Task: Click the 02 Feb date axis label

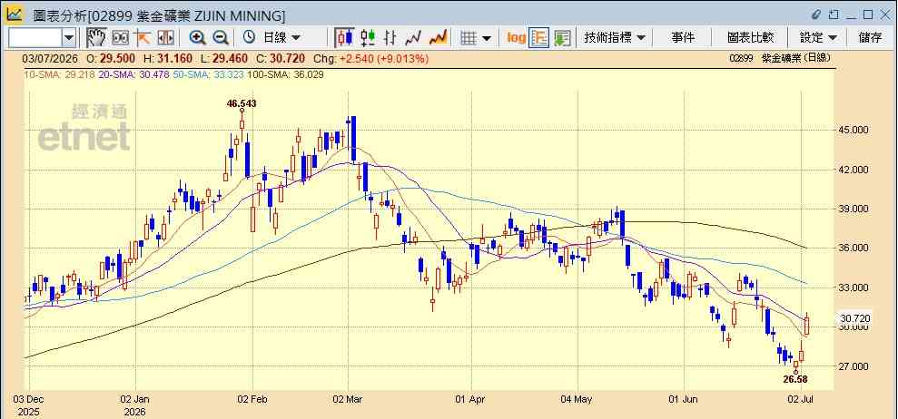Action: 252,400
